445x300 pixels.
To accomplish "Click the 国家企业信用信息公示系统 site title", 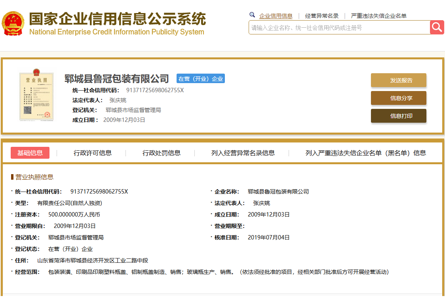I will (x=117, y=19).
